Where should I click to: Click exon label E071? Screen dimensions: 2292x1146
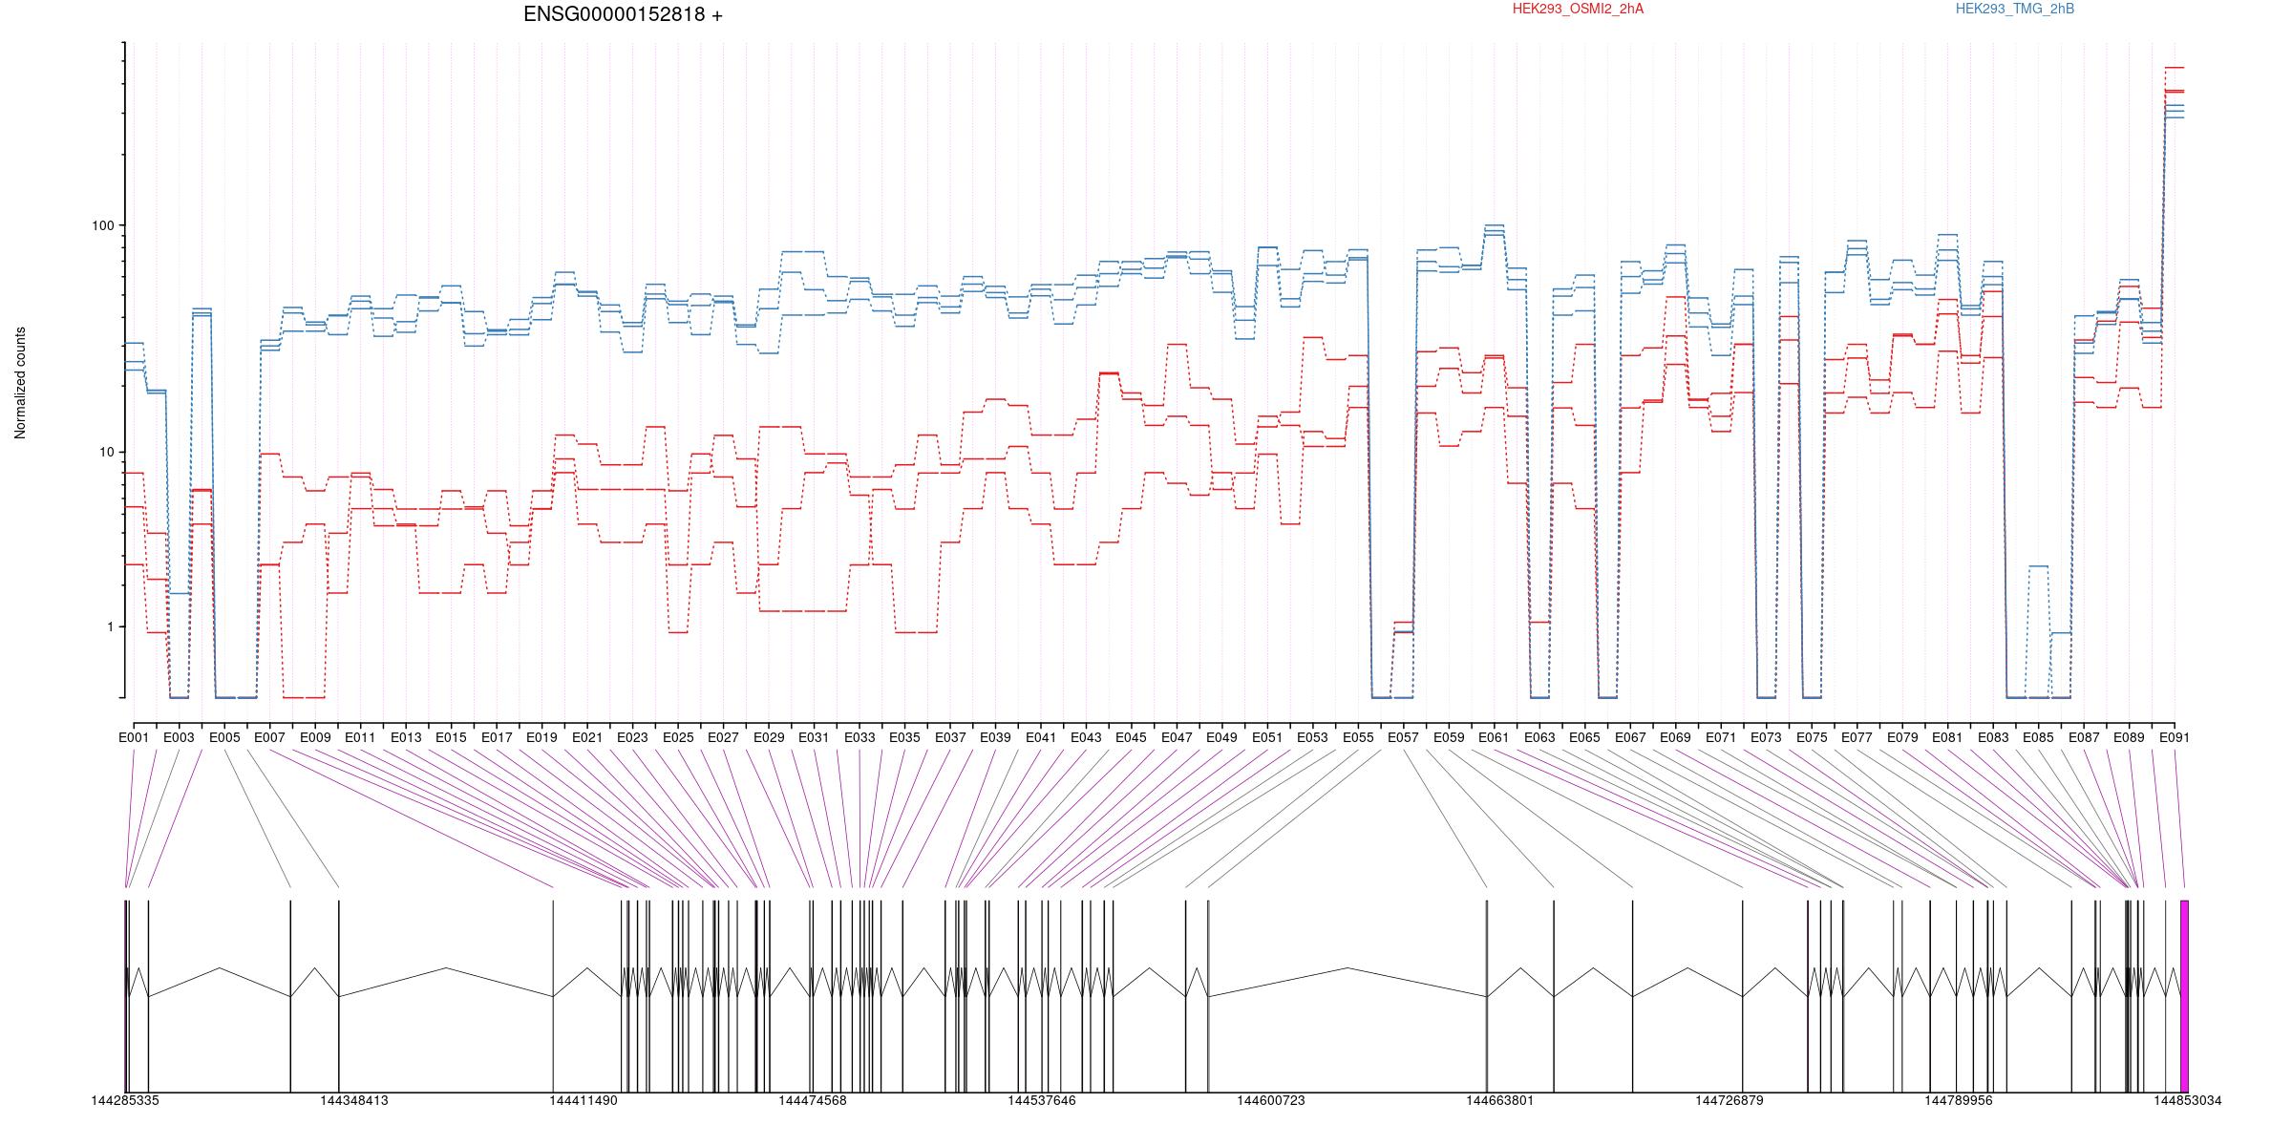[x=1721, y=737]
